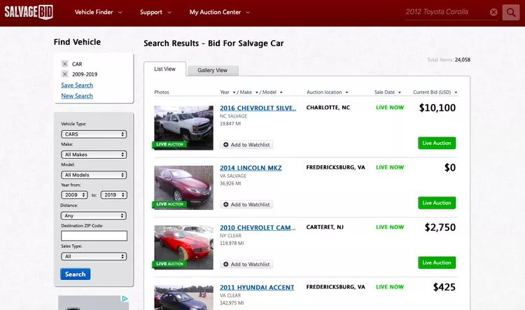
Task: Open the AdChoices icon on the ad
Action: coord(125,299)
